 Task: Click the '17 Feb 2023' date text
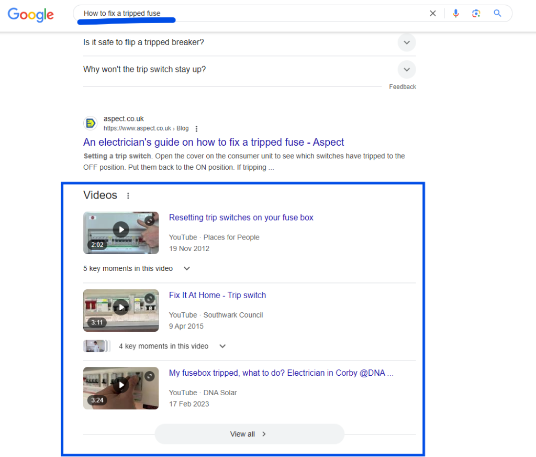(x=189, y=404)
